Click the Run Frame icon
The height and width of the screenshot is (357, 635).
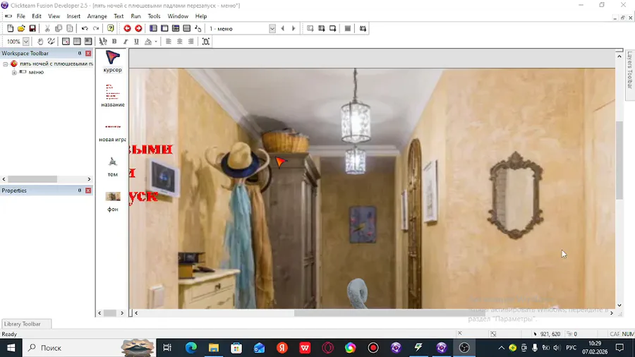[x=332, y=28]
